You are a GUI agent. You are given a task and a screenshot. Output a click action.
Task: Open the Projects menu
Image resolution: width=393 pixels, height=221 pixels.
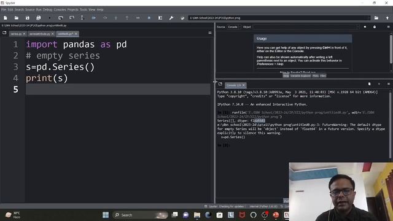(x=72, y=10)
